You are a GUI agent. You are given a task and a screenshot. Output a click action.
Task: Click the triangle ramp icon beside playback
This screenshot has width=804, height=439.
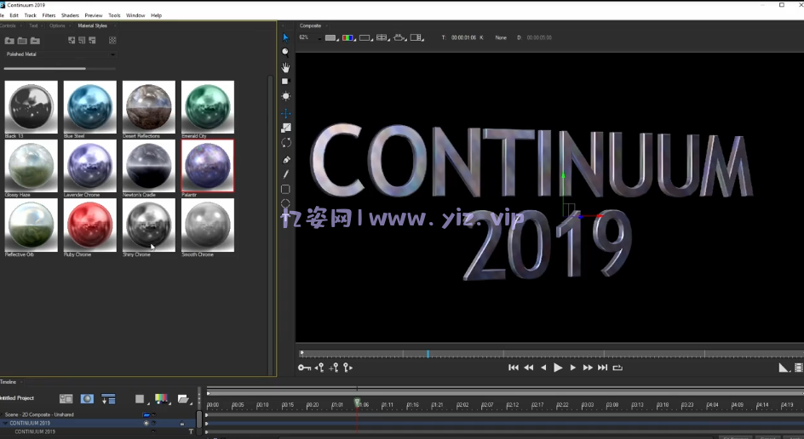click(x=784, y=368)
